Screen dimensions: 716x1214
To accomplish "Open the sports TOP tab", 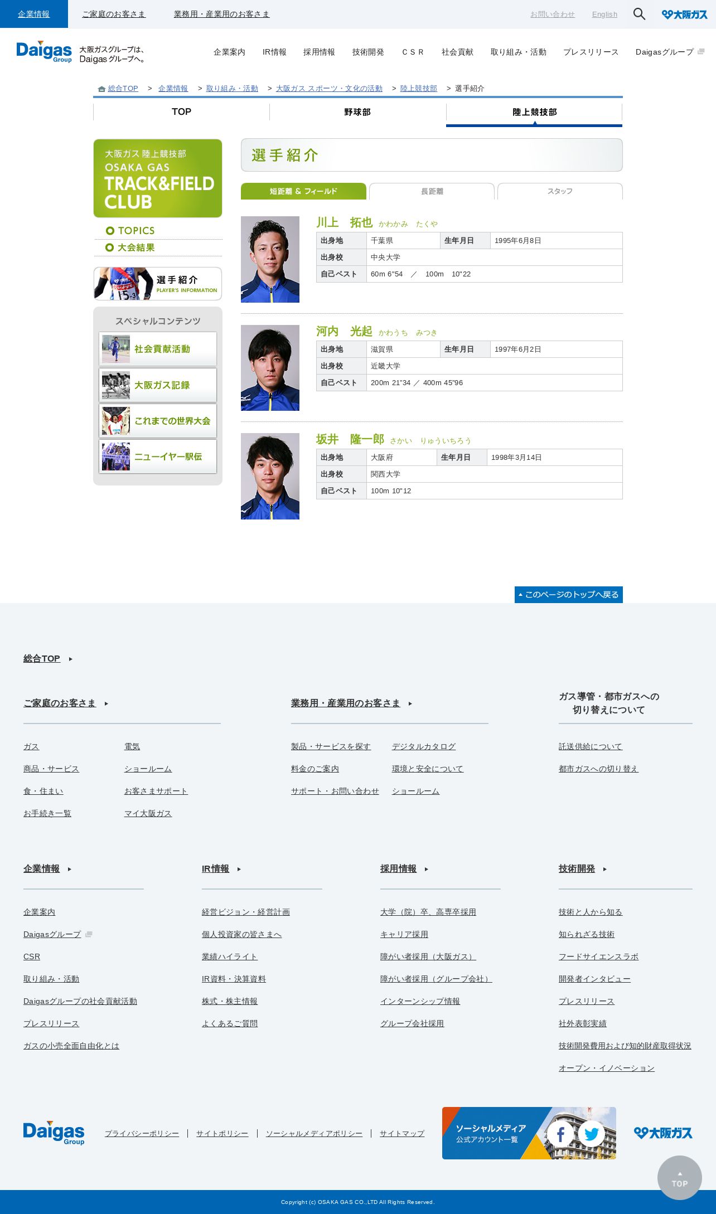I will [x=181, y=112].
